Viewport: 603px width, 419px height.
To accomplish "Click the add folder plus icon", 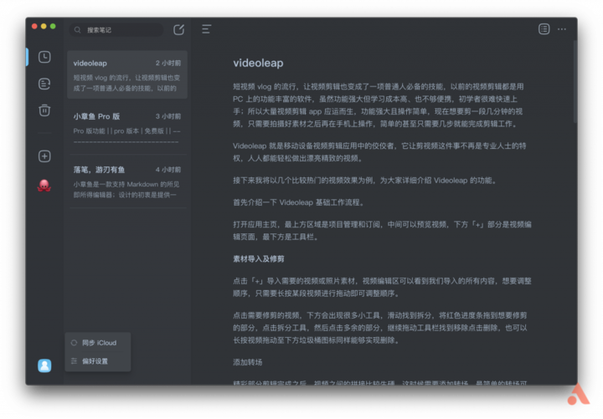I will [44, 156].
